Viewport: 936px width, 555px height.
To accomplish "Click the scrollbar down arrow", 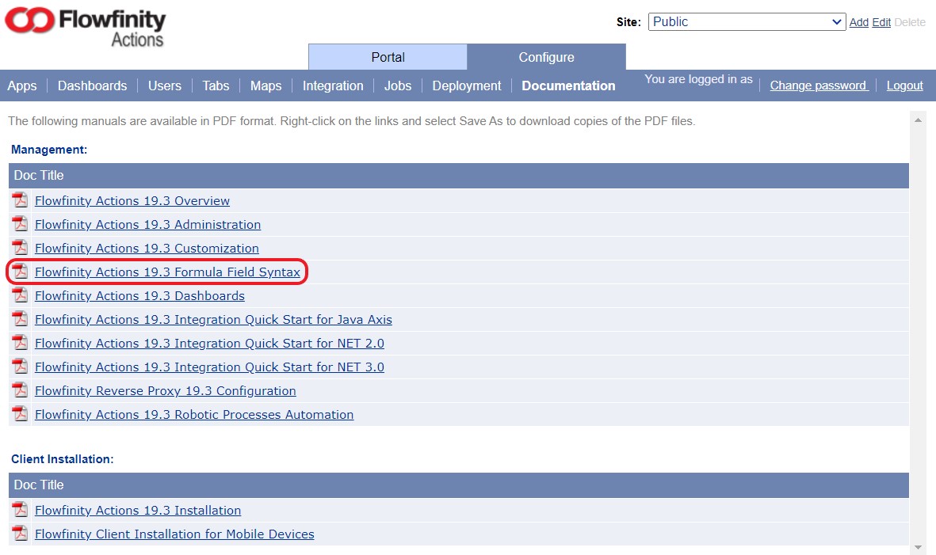I will 919,547.
